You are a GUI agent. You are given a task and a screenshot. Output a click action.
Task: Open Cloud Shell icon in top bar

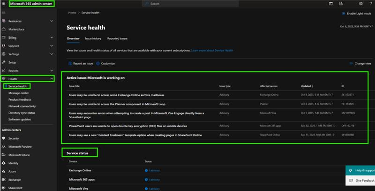331,4
